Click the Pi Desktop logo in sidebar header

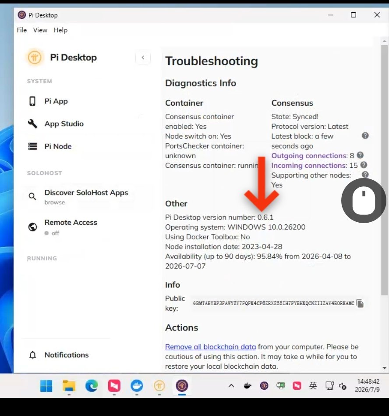35,57
